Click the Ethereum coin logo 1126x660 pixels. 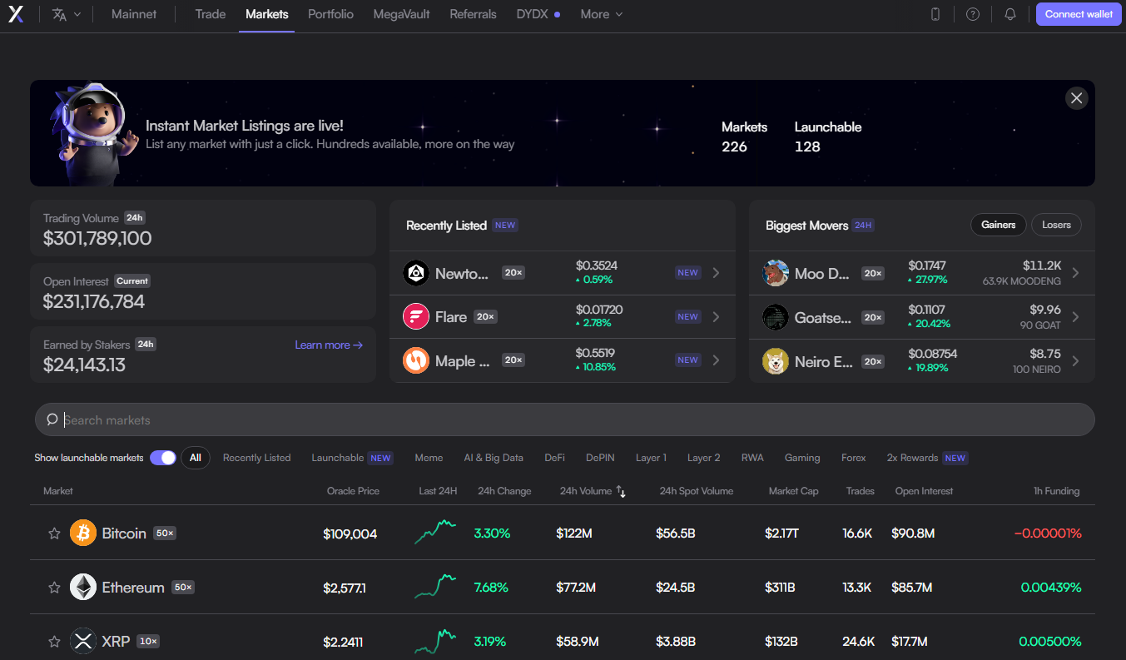83,587
